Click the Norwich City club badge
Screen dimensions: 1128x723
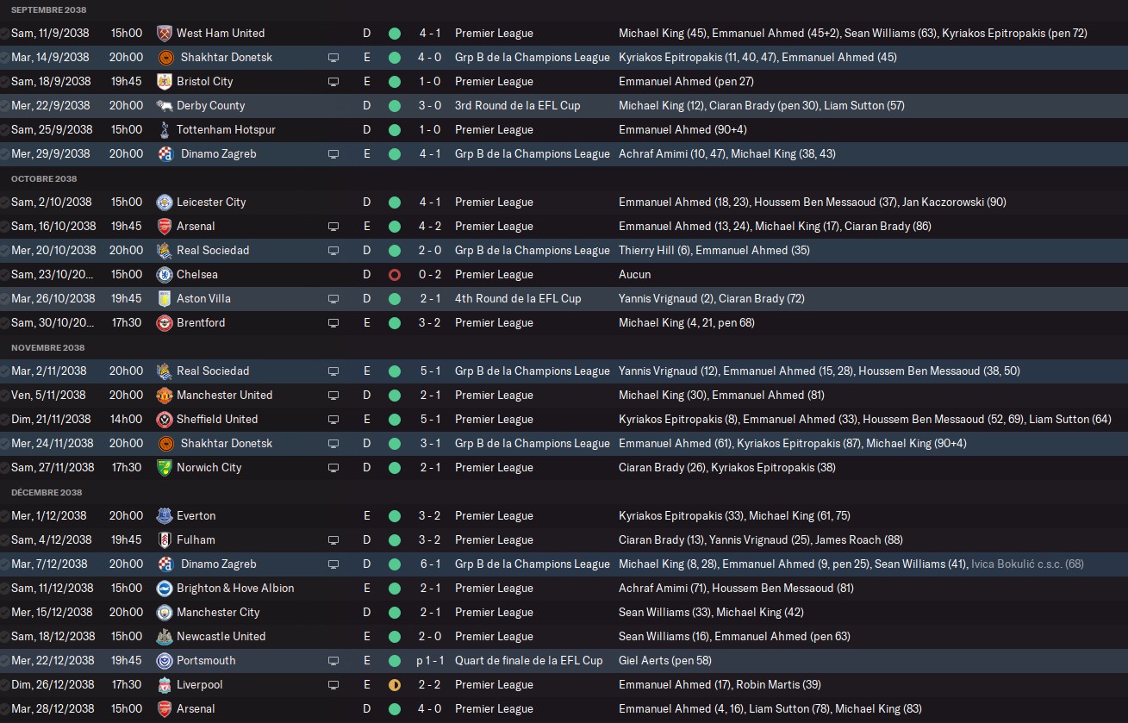tap(164, 467)
